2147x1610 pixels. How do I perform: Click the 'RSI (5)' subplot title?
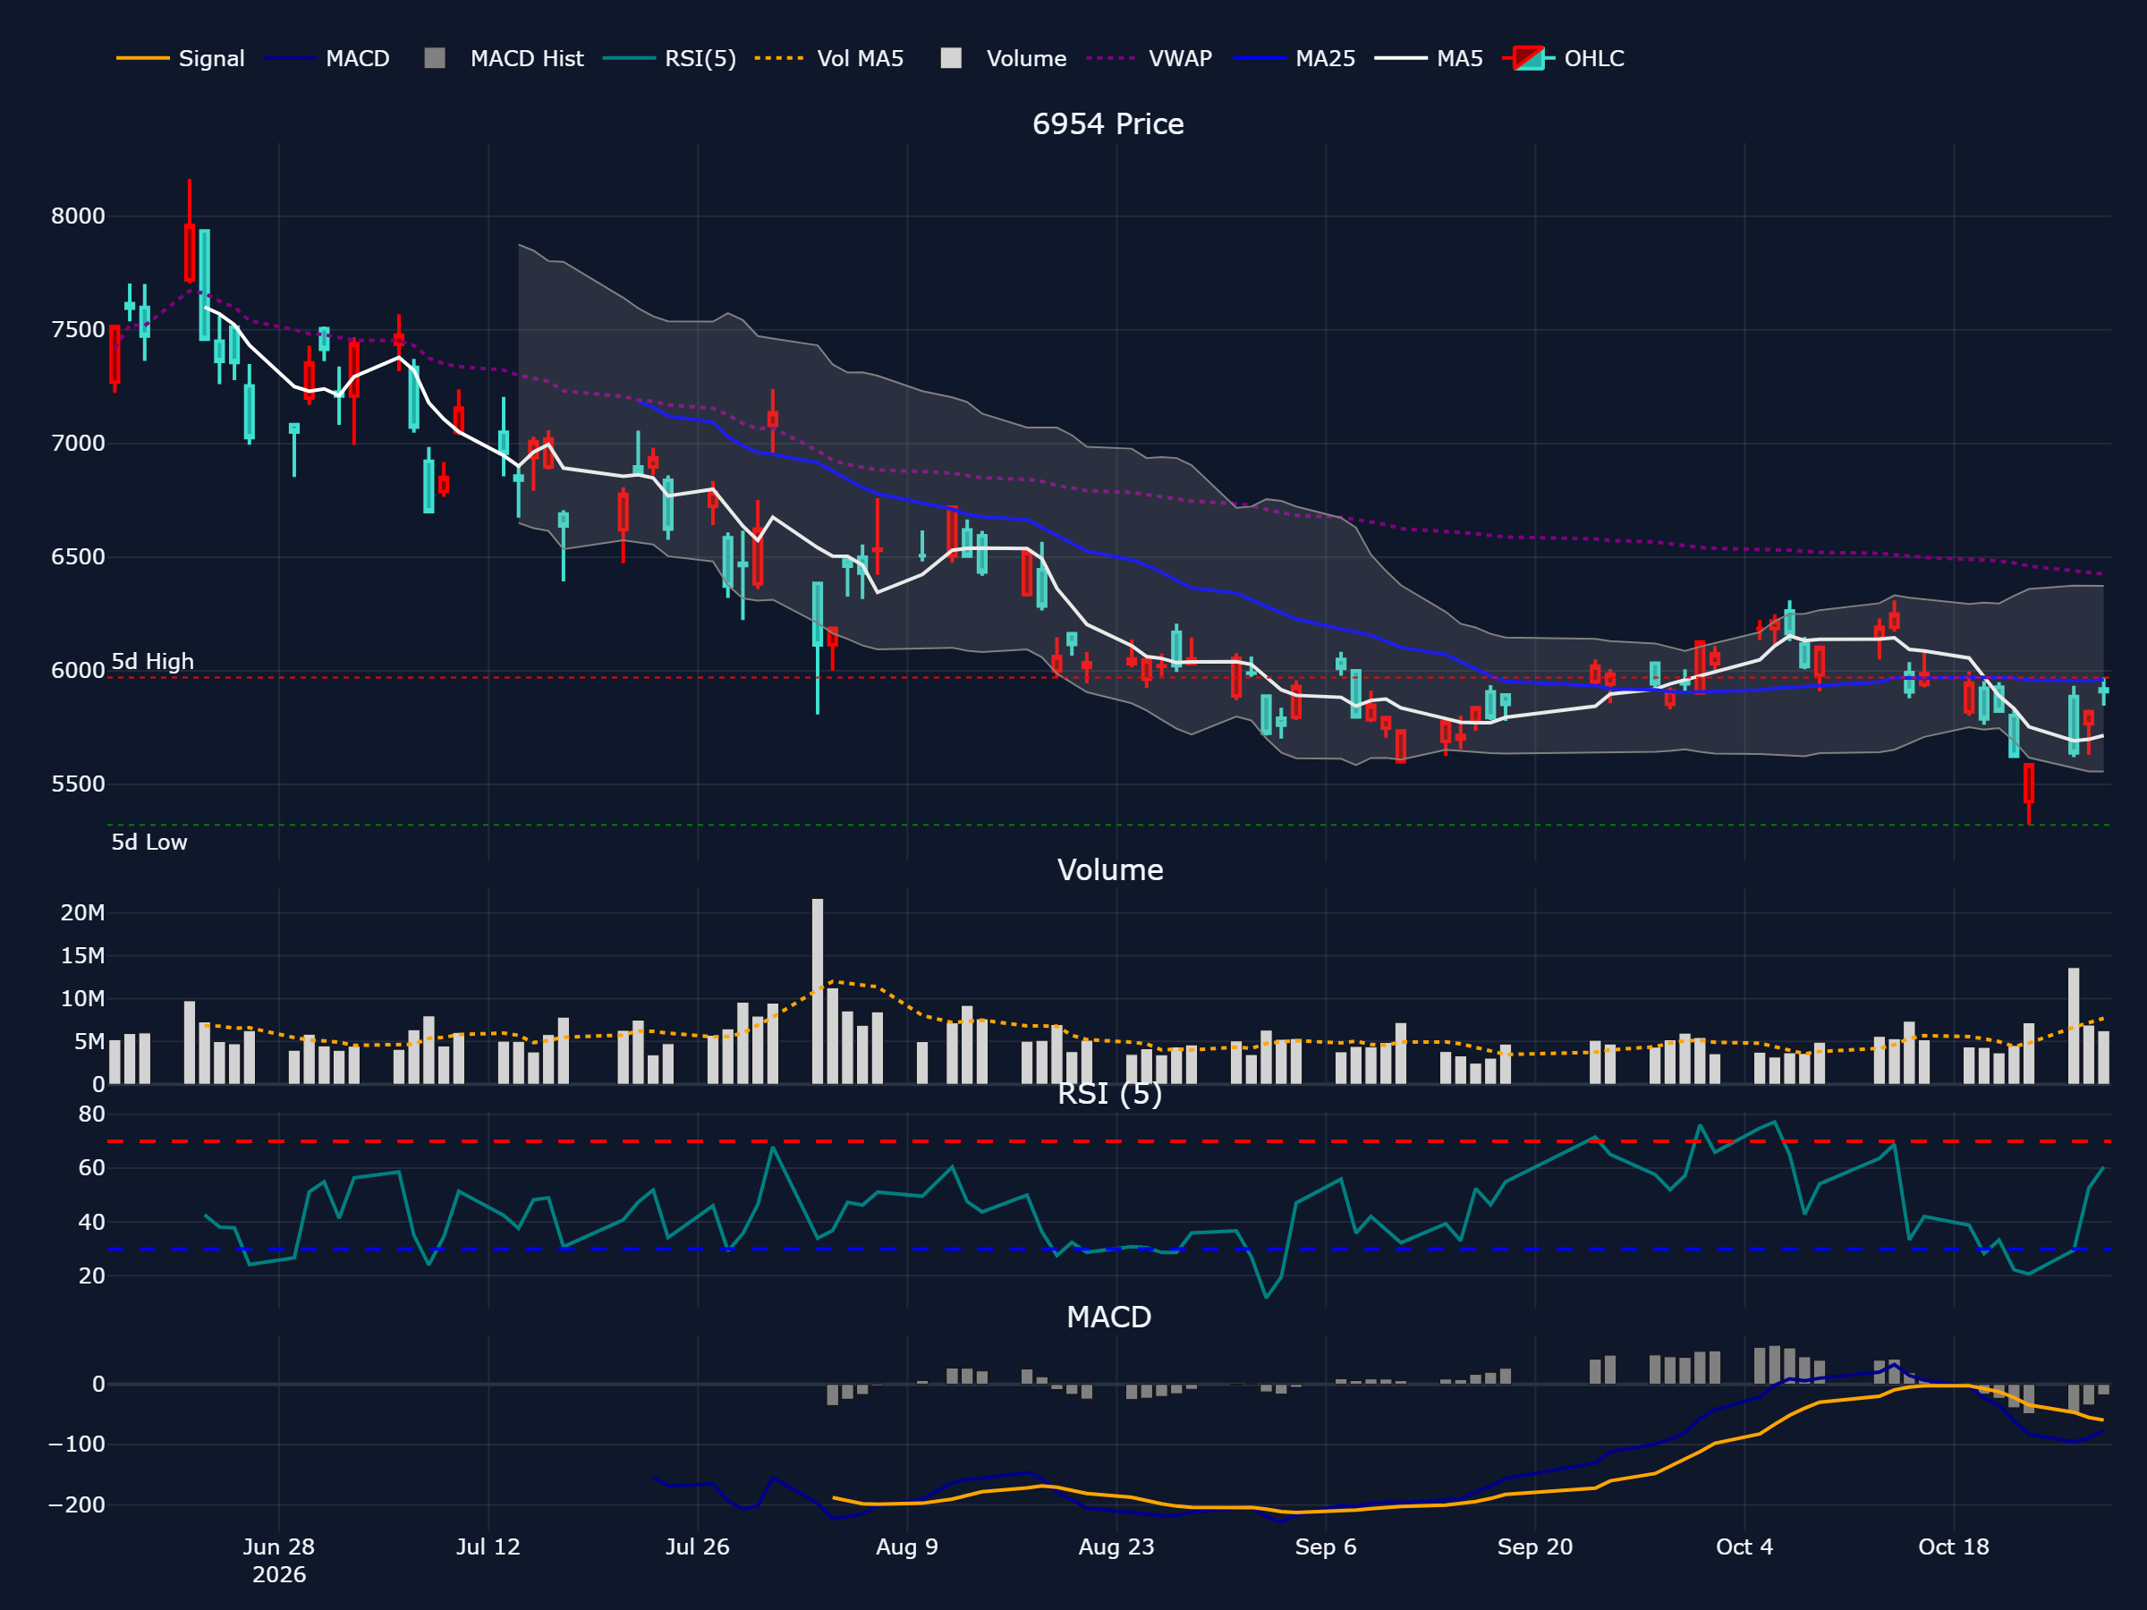[1109, 1094]
